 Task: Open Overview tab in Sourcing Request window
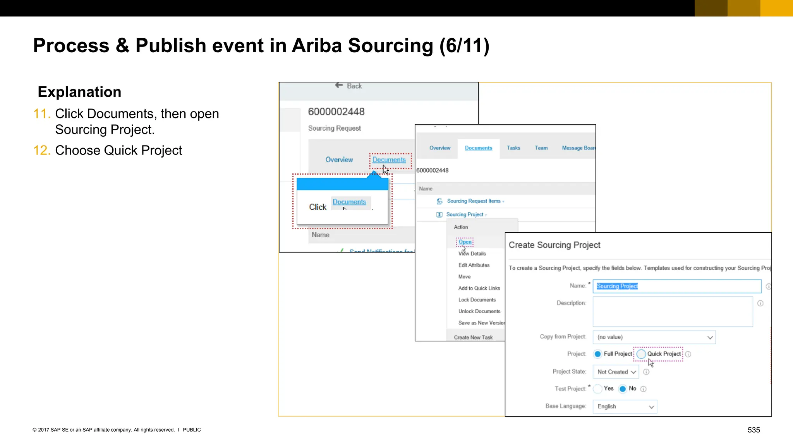(339, 160)
